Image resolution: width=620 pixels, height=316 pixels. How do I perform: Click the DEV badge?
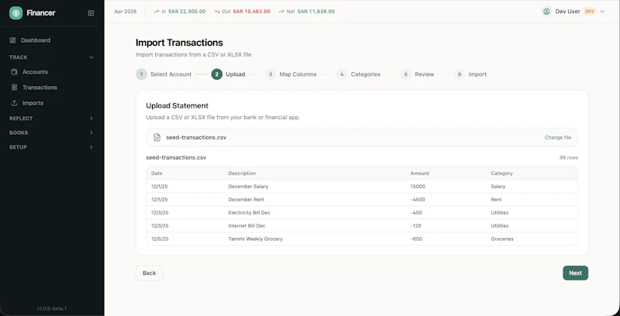590,12
